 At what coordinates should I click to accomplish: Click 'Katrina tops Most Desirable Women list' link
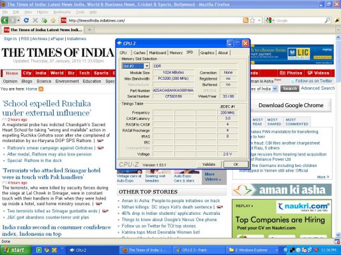point(161,232)
